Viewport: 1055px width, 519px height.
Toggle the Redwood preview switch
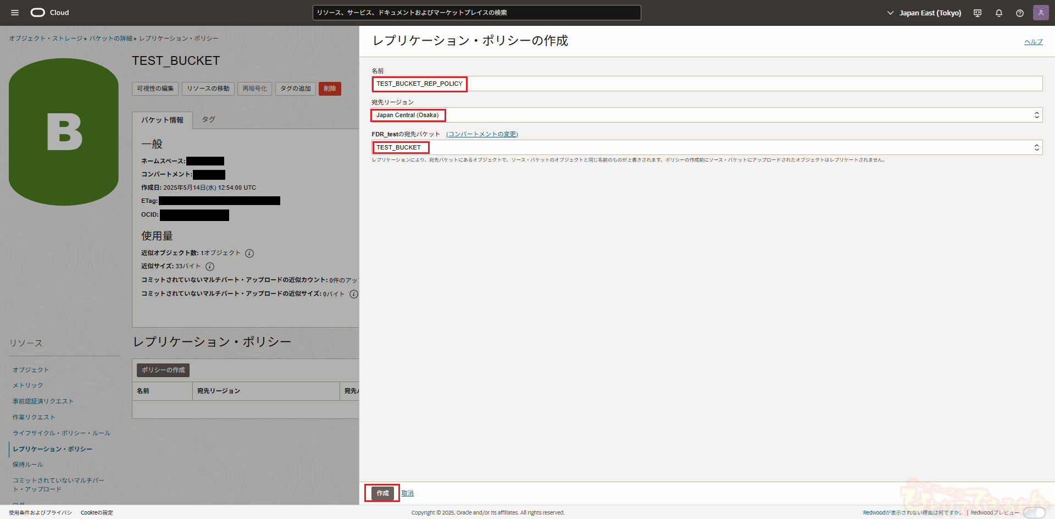(1034, 512)
